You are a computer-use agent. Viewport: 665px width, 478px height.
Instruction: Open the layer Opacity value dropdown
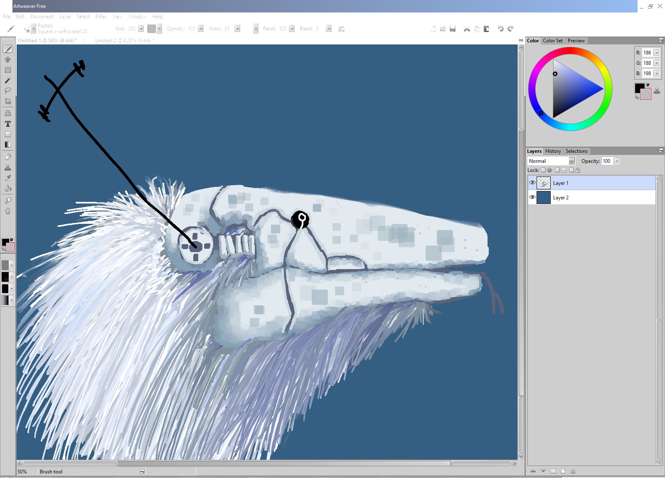[x=616, y=161]
